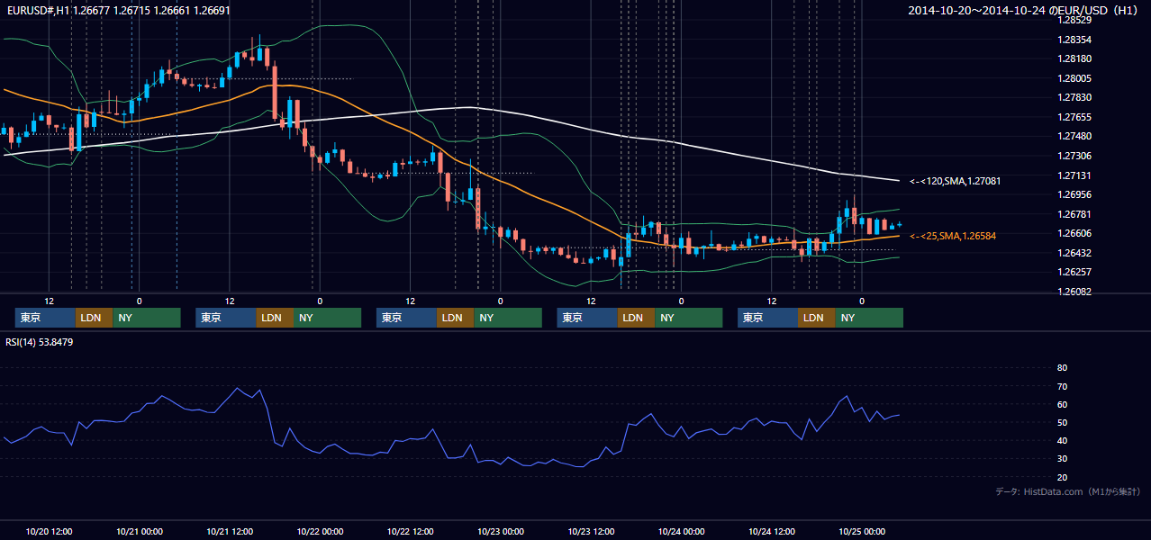Select the 2014-10-20～2014-10-24 EUR/USD (H1) title
This screenshot has width=1151, height=540.
click(1023, 11)
